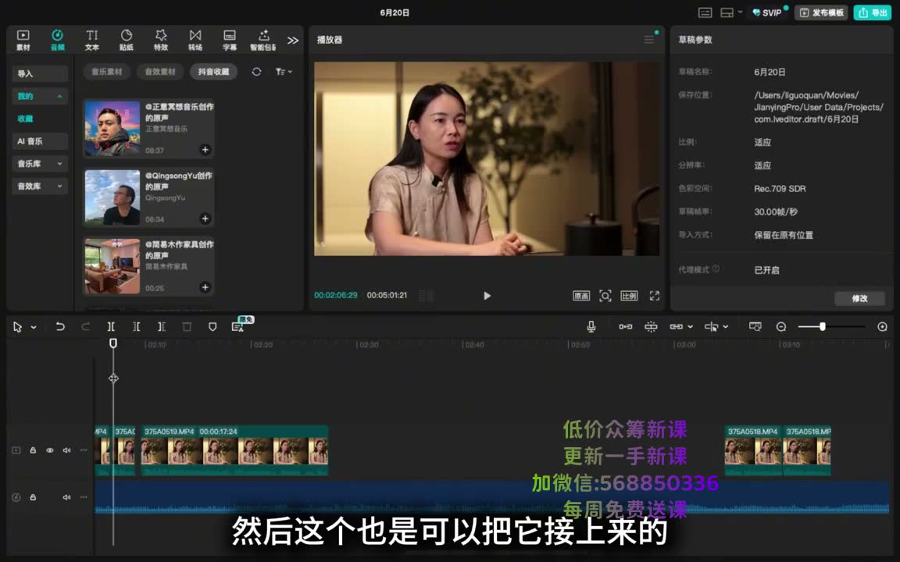Add 正意冥想音乐 track to timeline
900x562 pixels.
205,150
